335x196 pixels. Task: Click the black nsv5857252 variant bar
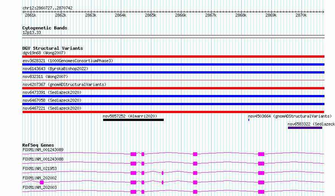coord(133,120)
